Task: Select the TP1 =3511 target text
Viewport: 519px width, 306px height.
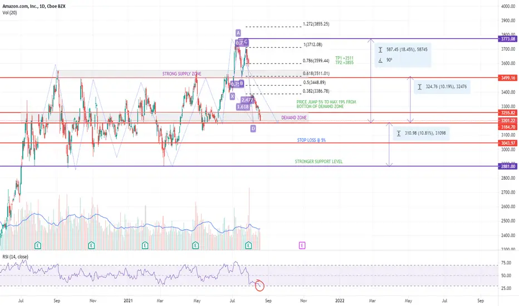Action: click(x=344, y=58)
